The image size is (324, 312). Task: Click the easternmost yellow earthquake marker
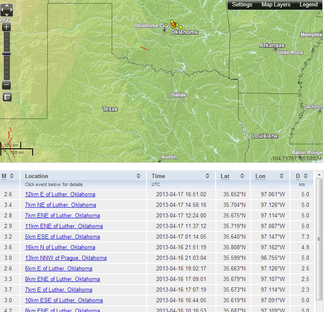pyautogui.click(x=181, y=27)
